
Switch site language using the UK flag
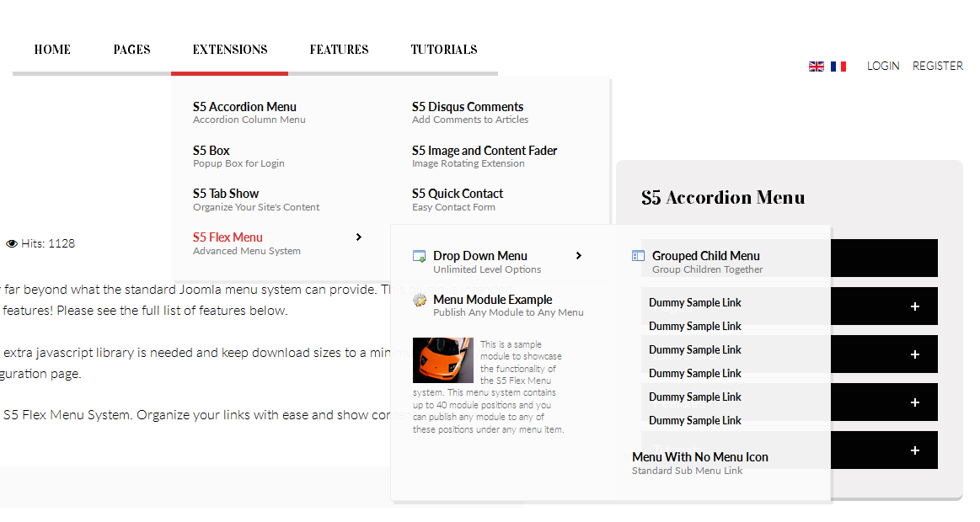click(x=816, y=67)
